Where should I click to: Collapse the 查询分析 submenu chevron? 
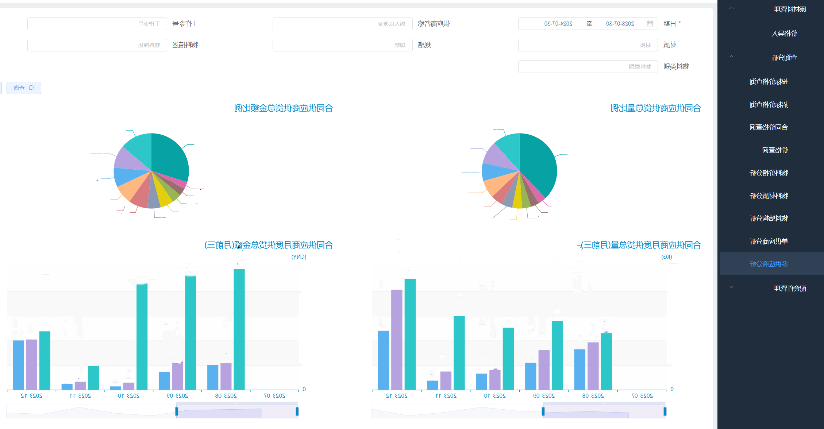click(731, 57)
